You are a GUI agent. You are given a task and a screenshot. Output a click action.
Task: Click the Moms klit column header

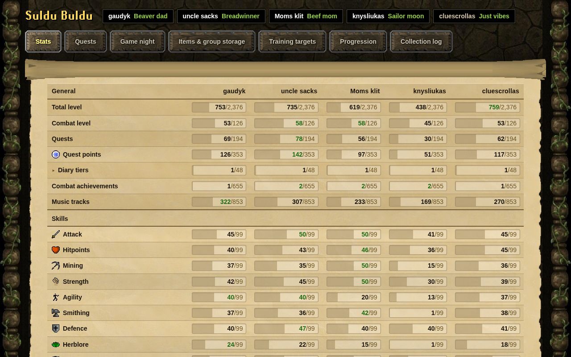(x=365, y=91)
